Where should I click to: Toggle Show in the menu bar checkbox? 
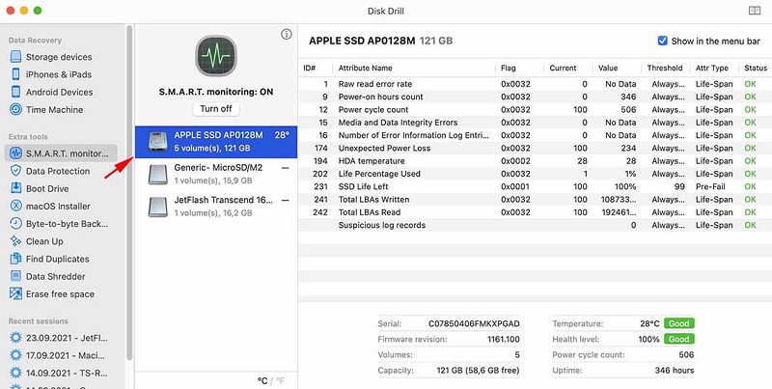pyautogui.click(x=663, y=41)
